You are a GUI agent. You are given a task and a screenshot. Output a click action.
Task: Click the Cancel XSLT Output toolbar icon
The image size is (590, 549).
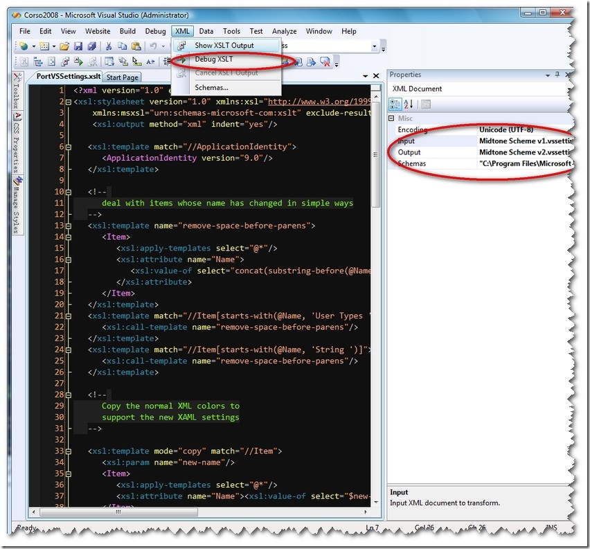click(x=92, y=62)
